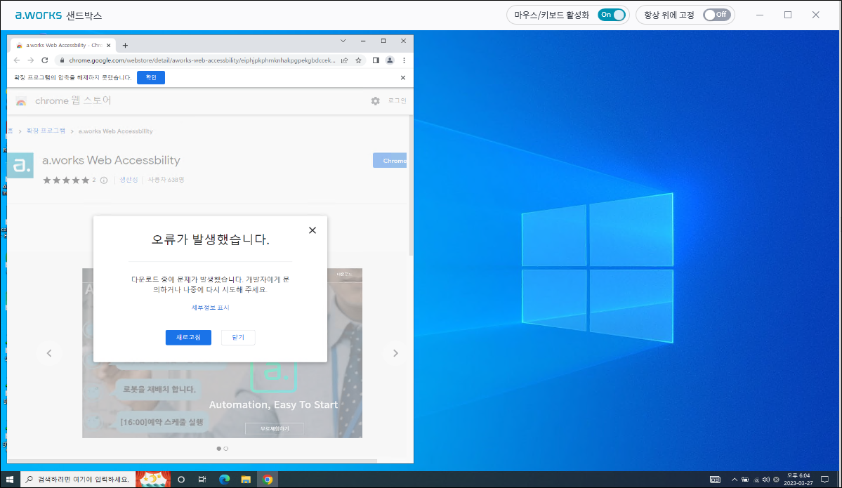Open the Chrome profile avatar menu
Screen dimensions: 842x488
point(390,60)
